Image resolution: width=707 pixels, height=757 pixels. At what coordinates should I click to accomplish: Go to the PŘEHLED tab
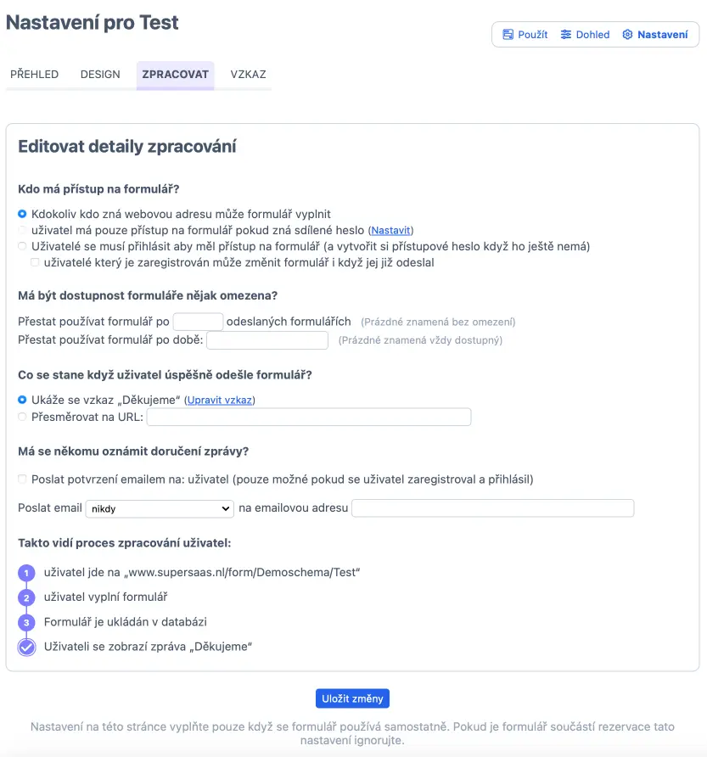pyautogui.click(x=34, y=75)
